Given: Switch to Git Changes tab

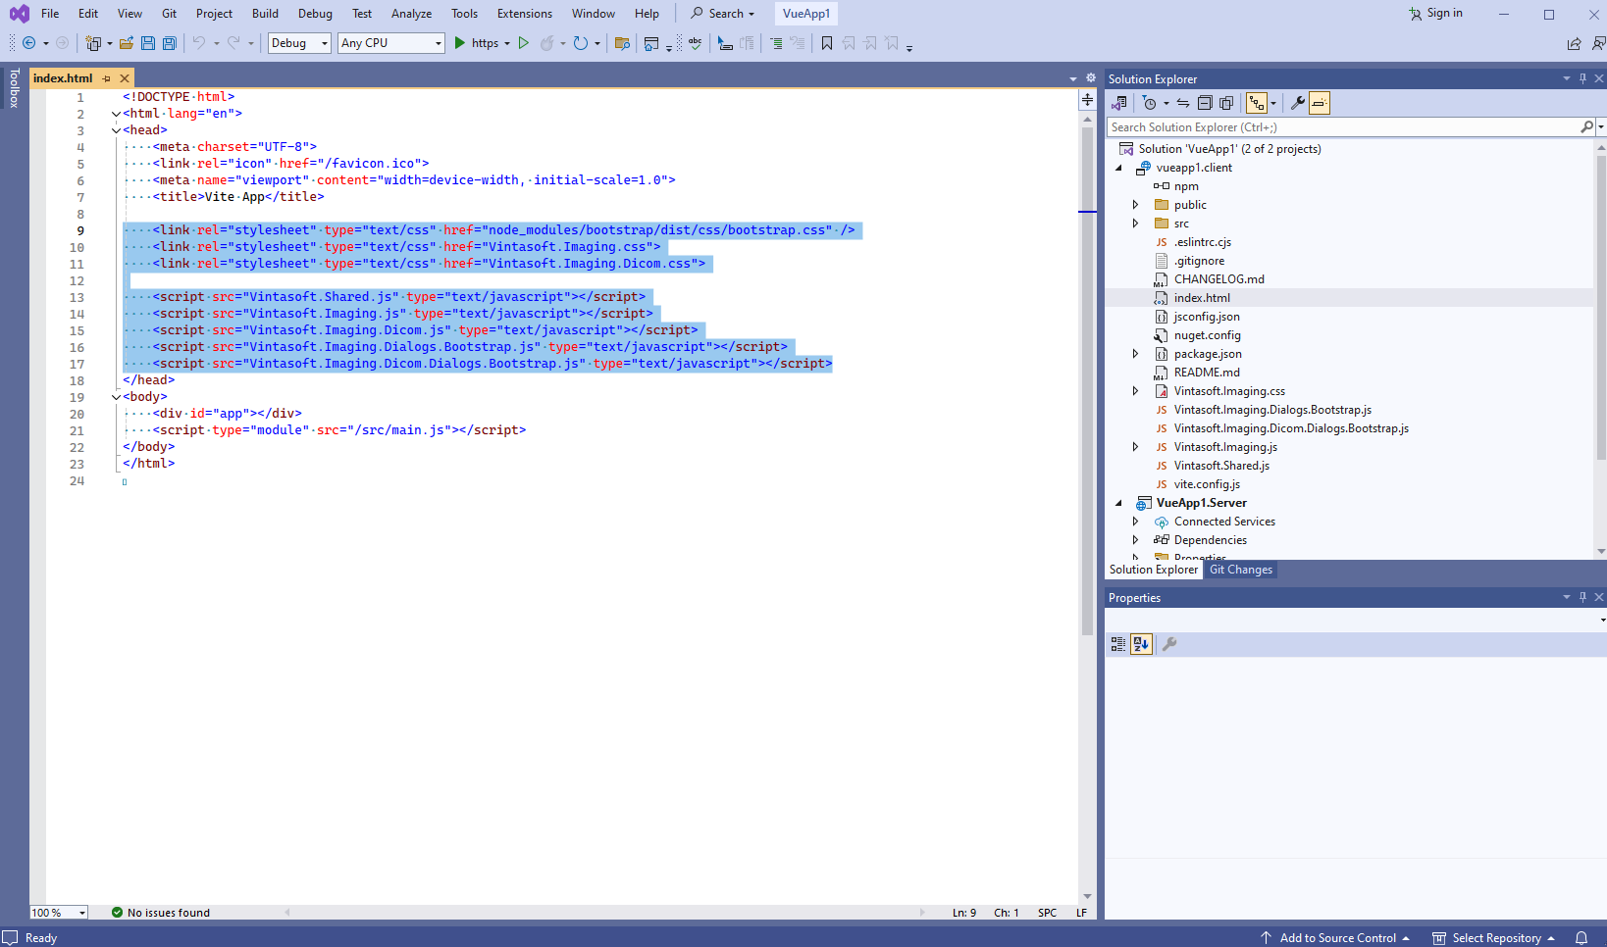Looking at the screenshot, I should tap(1240, 570).
